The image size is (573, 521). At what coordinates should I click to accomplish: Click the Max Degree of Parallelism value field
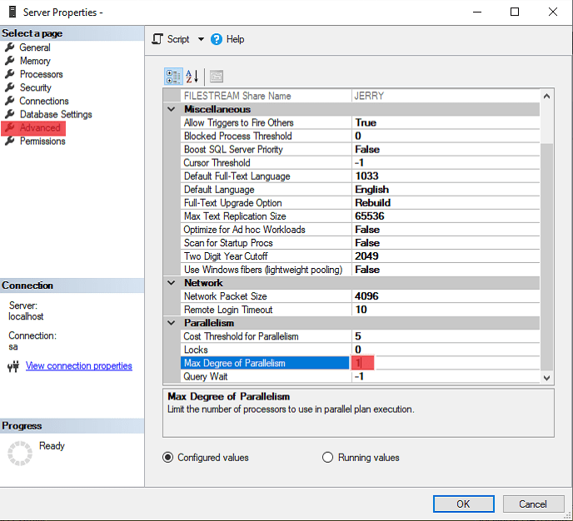tap(446, 363)
